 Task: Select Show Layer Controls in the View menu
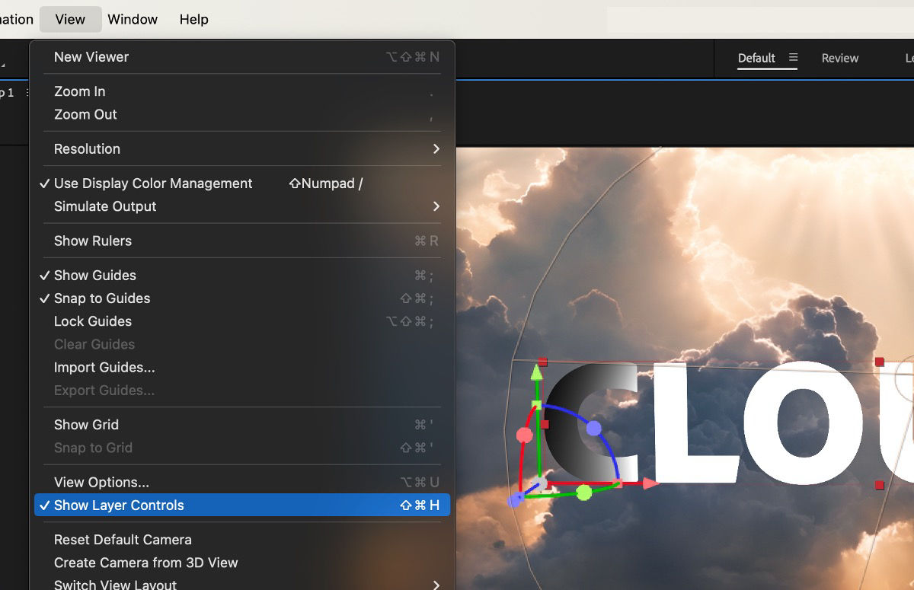coord(120,505)
